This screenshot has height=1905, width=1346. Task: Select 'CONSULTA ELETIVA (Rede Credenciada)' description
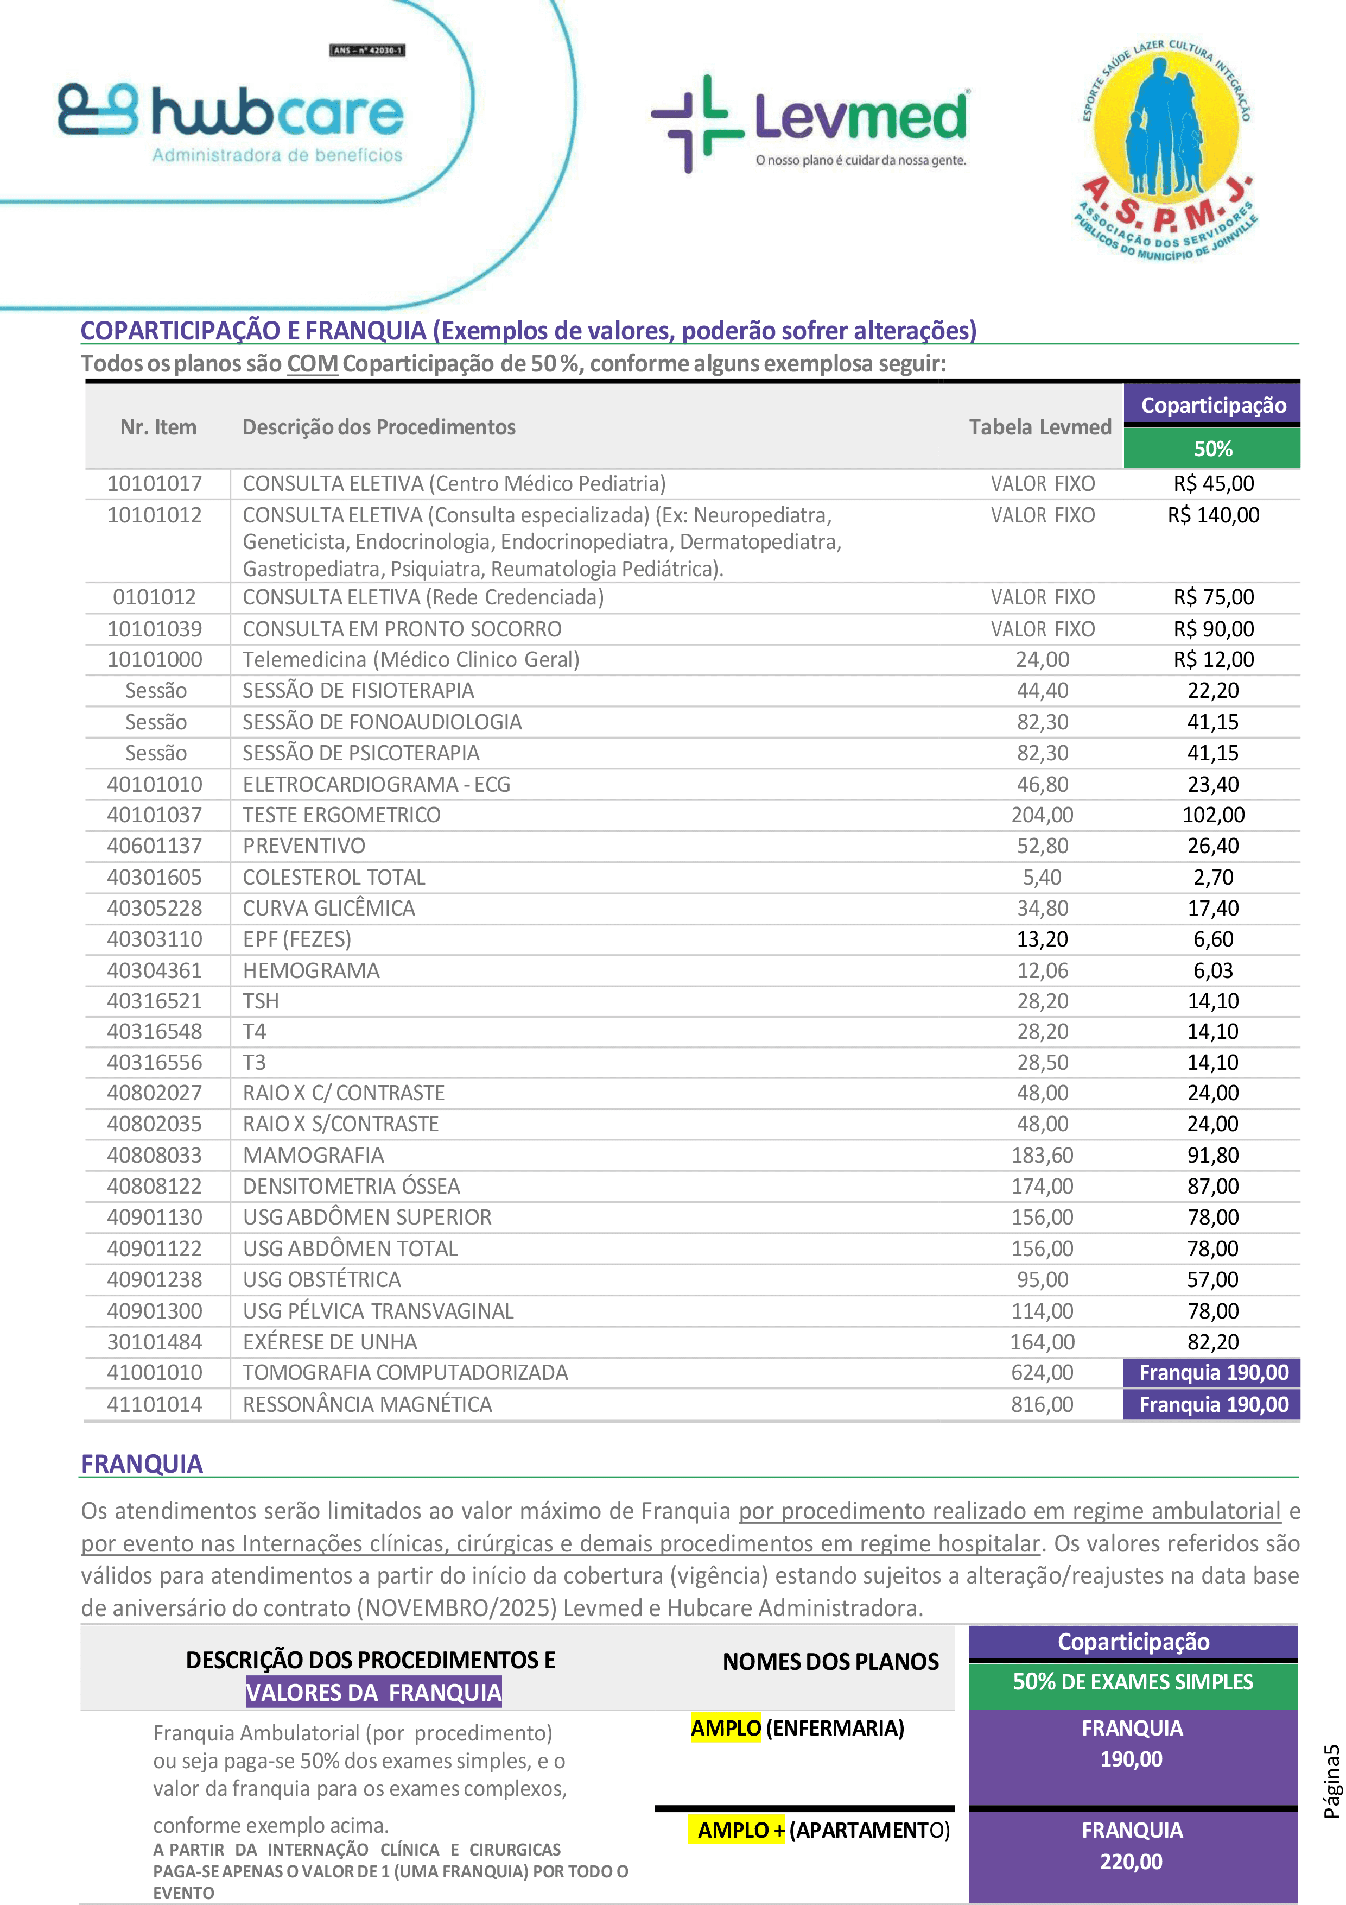click(423, 597)
